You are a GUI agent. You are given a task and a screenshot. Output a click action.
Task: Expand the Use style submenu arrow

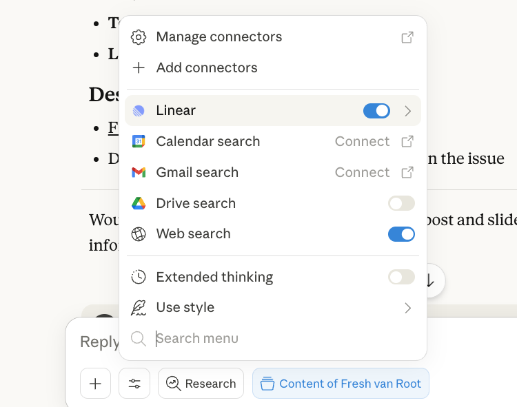(x=407, y=308)
